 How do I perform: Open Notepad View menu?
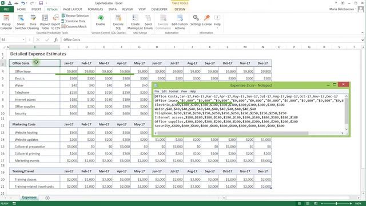tap(184, 92)
